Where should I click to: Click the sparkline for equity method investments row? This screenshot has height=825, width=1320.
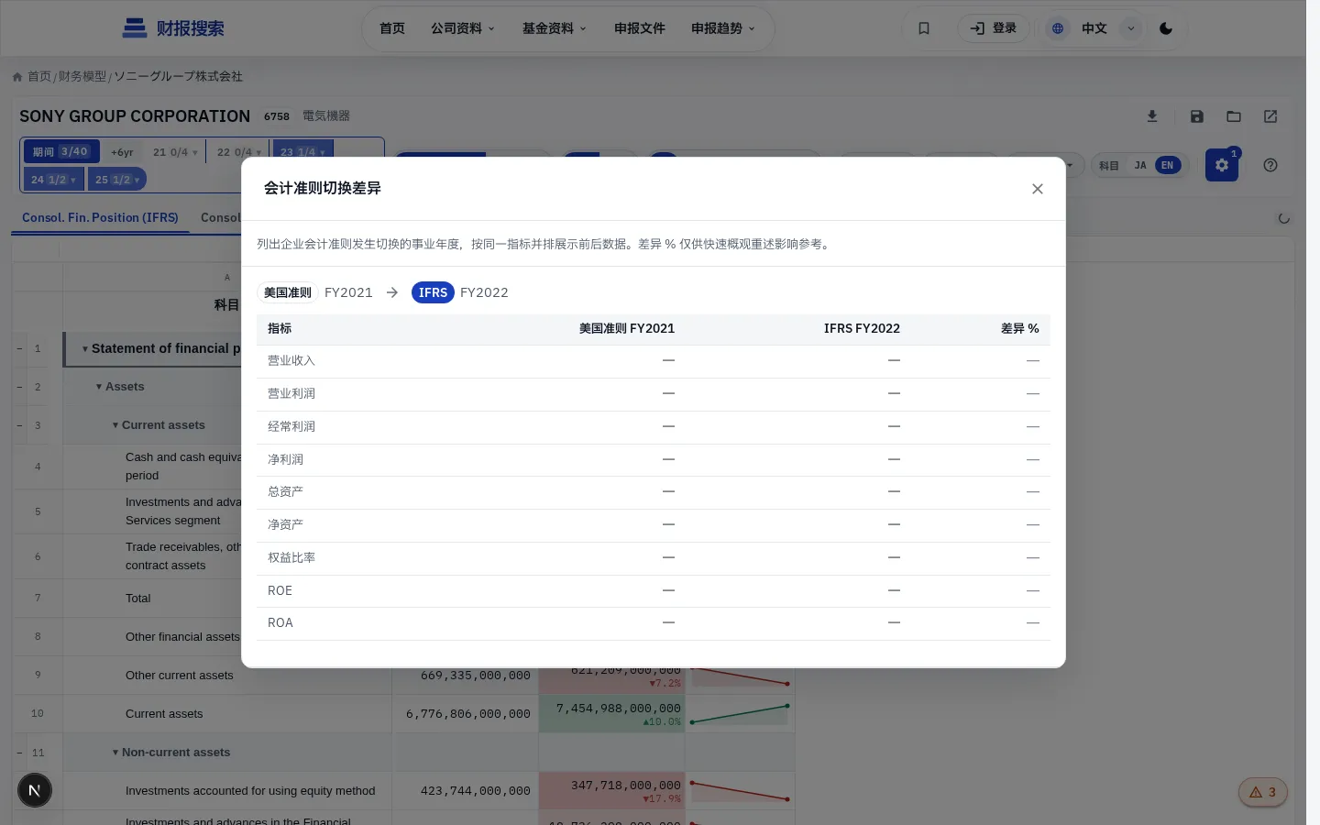[740, 790]
